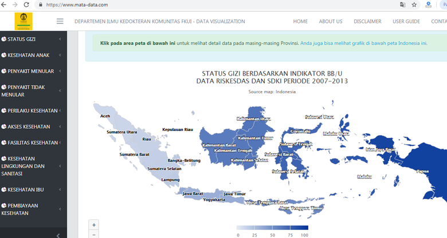Expand KESEHATAN ANAK chevron
447x238 pixels.
60,55
